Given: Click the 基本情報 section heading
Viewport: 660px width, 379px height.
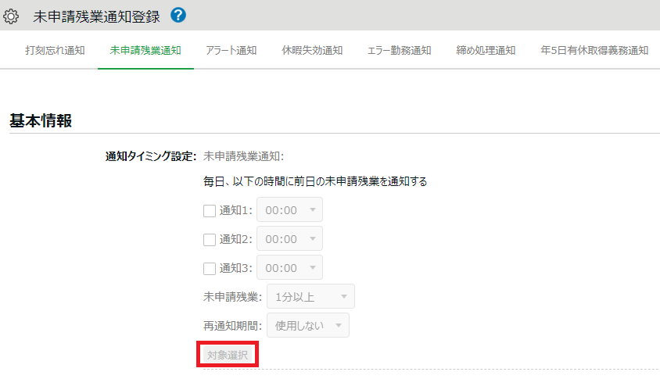Looking at the screenshot, I should pyautogui.click(x=41, y=120).
